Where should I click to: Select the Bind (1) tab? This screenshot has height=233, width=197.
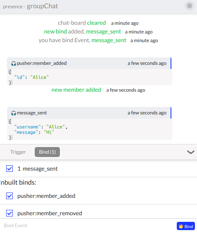47,152
